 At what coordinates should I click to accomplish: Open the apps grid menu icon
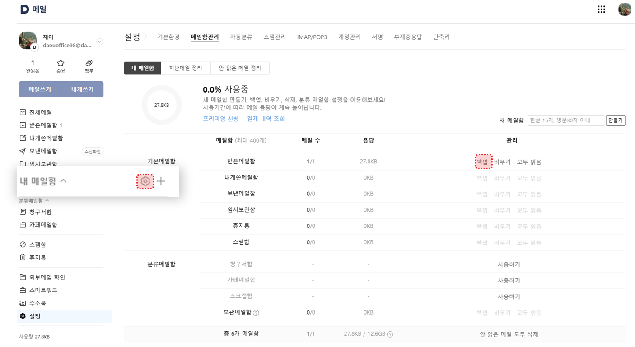601,9
